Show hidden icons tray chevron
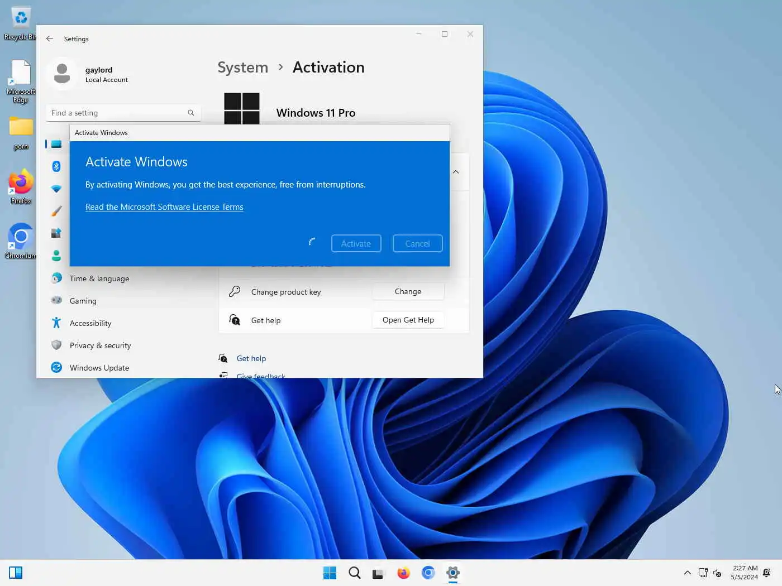This screenshot has width=782, height=586. [688, 573]
